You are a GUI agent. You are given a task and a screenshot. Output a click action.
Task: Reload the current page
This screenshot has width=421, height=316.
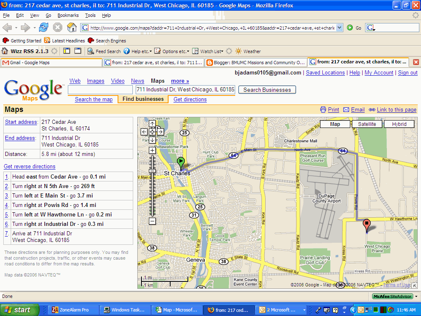pos(44,28)
